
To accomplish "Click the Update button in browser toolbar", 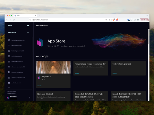I will click(x=144, y=20).
